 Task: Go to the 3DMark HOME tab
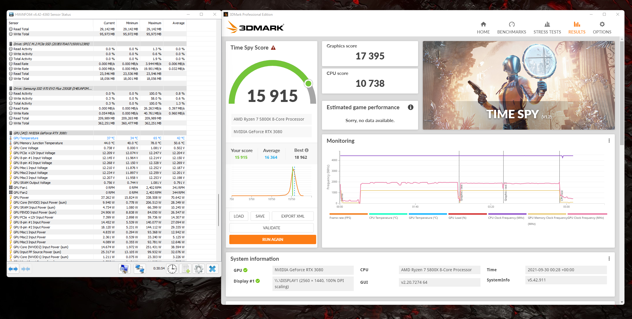483,28
